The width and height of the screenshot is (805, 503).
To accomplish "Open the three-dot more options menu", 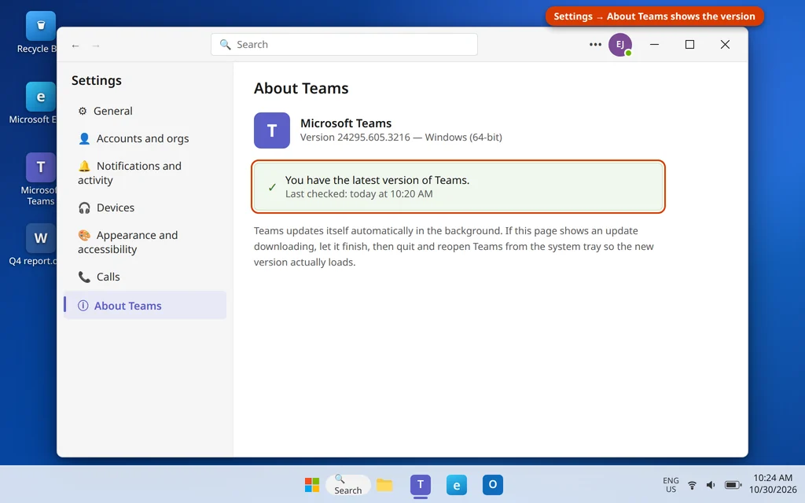I will (x=595, y=45).
